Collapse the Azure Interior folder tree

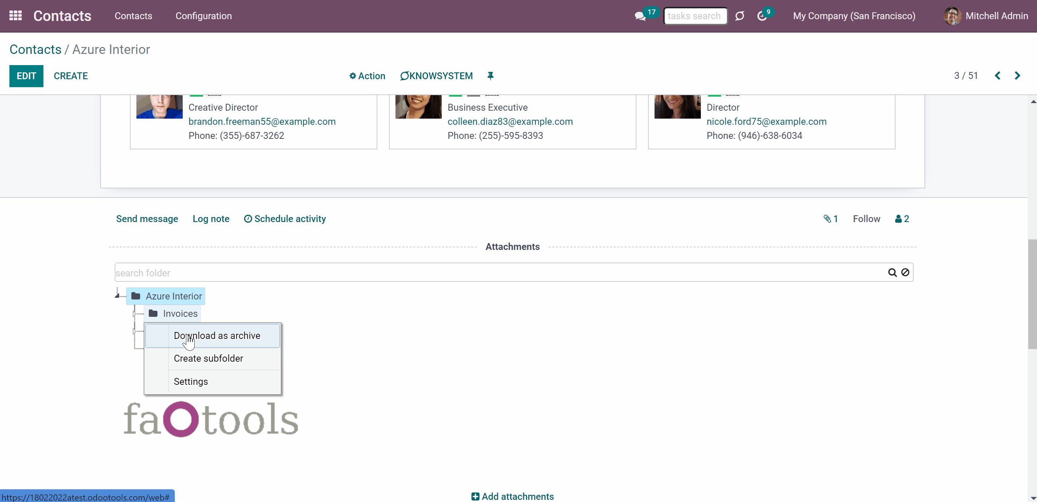tap(117, 295)
